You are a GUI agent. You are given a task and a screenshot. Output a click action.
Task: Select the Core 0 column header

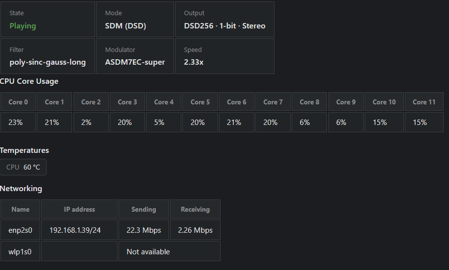pos(18,101)
